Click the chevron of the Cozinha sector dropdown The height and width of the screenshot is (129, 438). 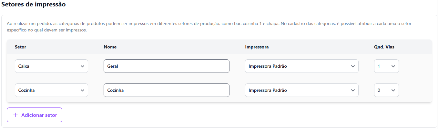point(82,90)
